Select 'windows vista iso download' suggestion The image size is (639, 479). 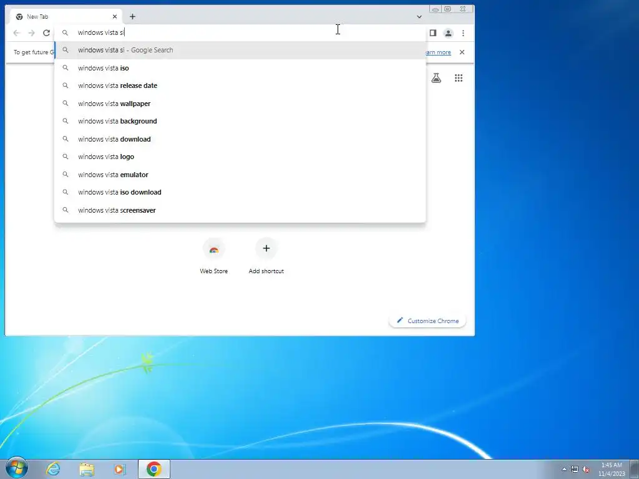[x=240, y=192]
